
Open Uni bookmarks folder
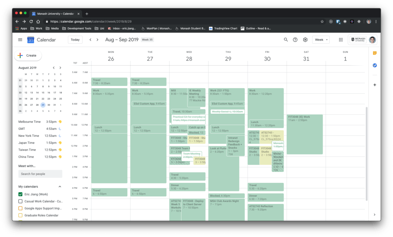[99, 28]
